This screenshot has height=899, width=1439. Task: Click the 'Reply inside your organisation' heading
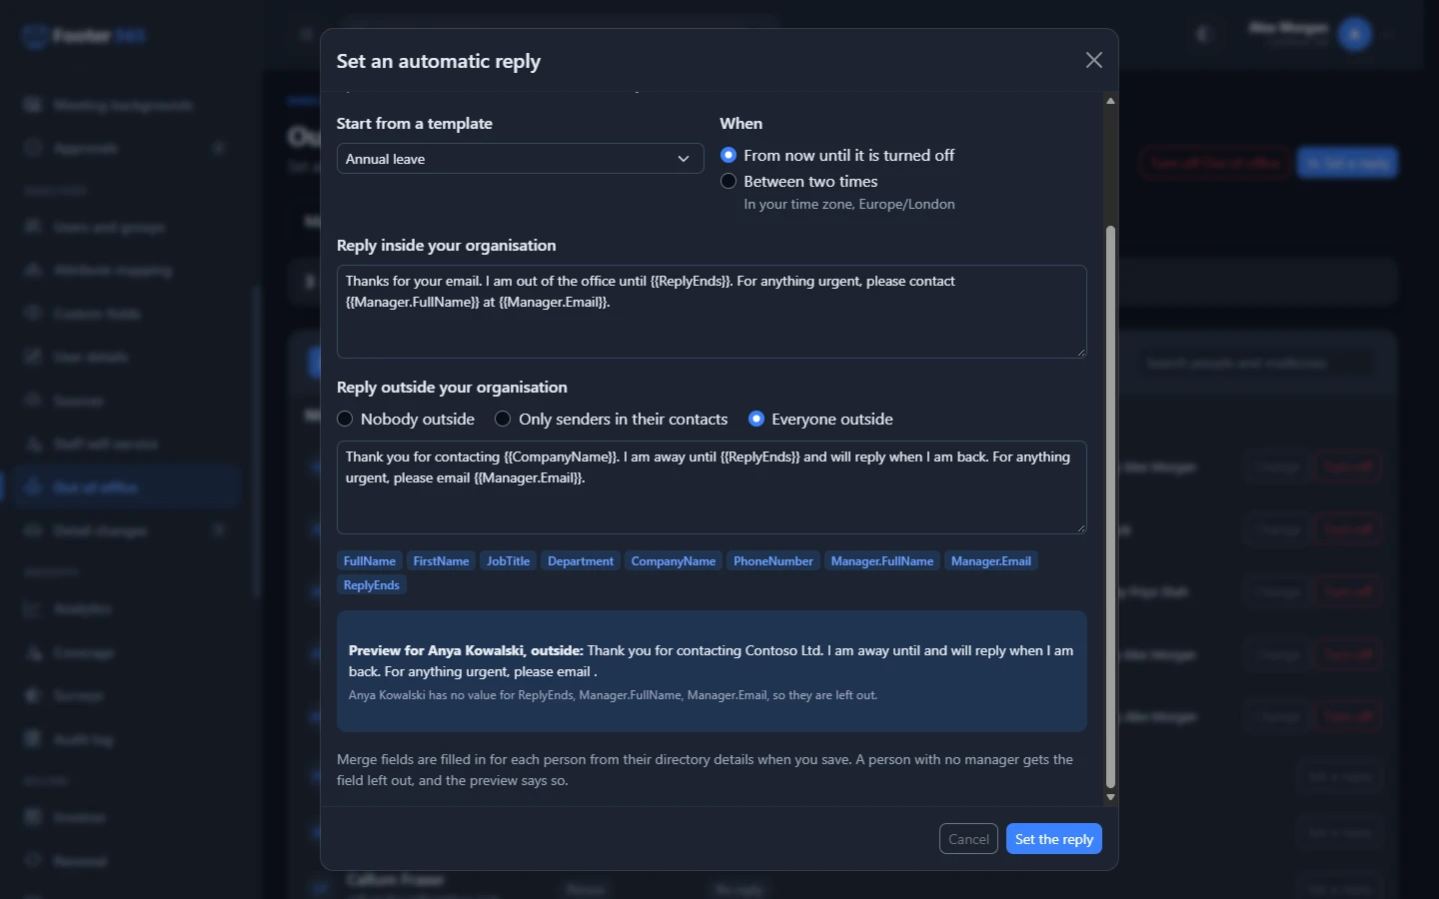coord(446,246)
